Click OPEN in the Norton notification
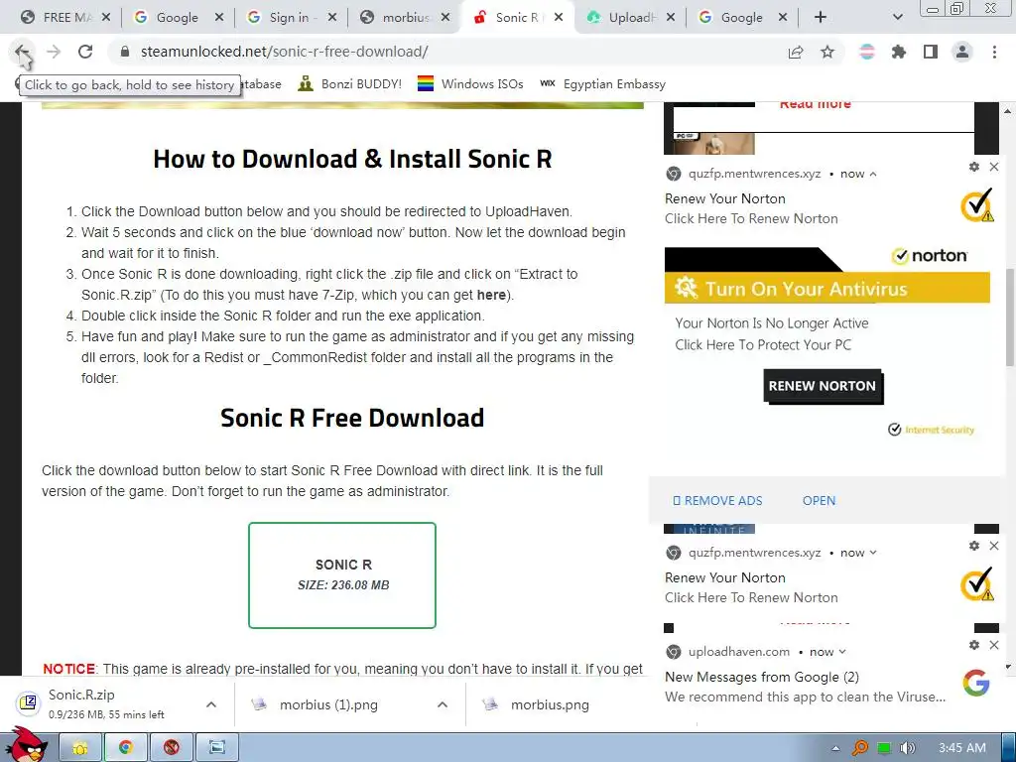1016x762 pixels. click(x=819, y=501)
